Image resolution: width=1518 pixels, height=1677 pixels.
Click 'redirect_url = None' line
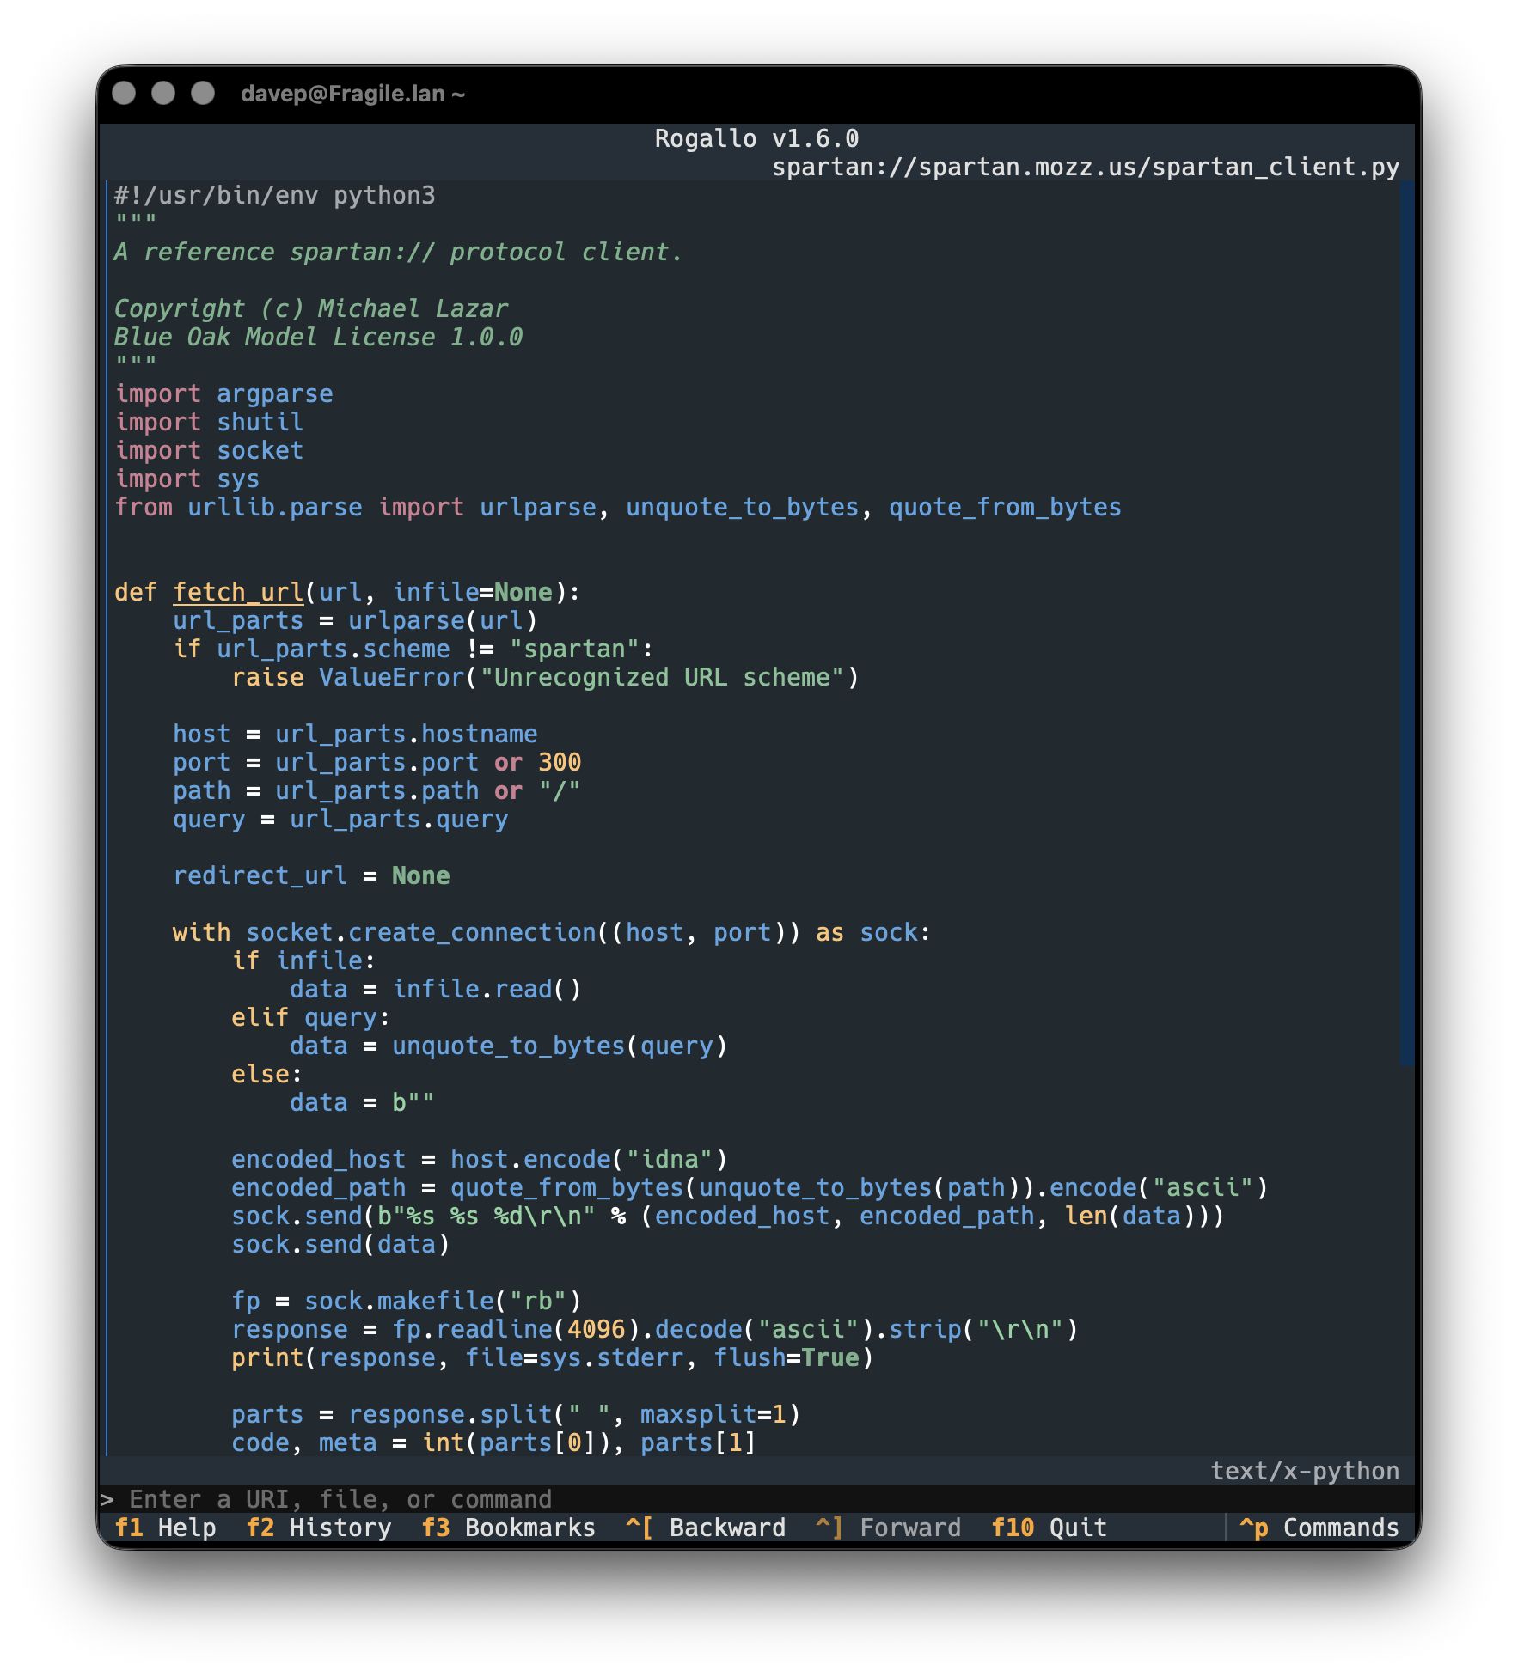(x=311, y=875)
